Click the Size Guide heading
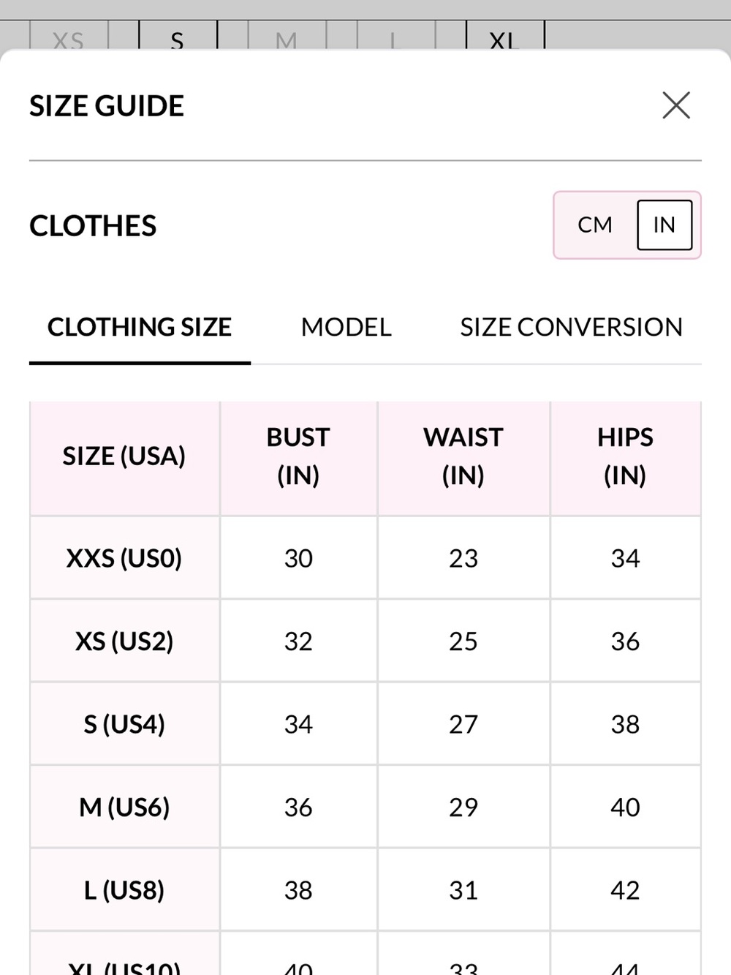Screen dimensions: 731x975 [x=107, y=106]
